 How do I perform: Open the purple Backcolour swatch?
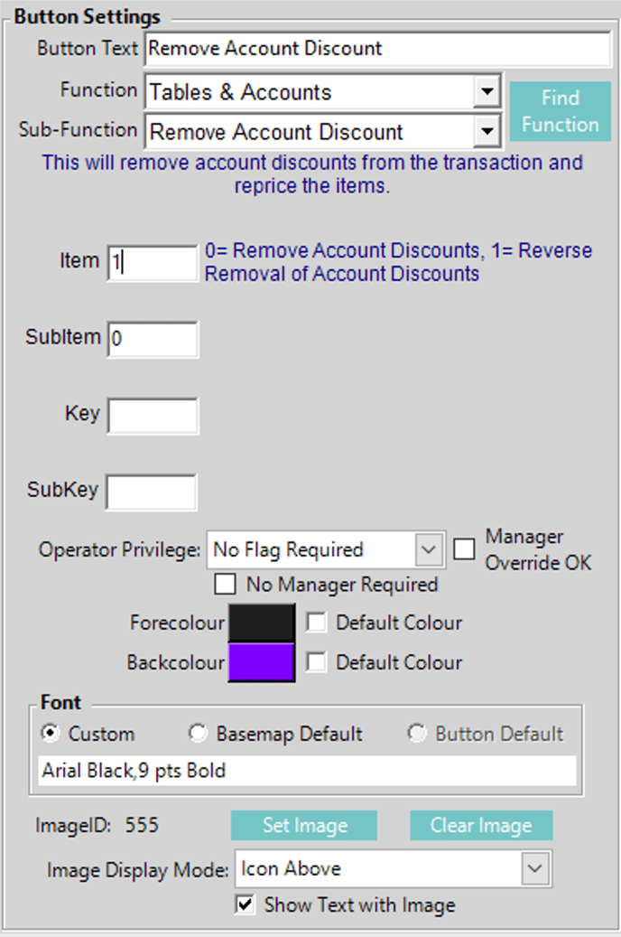click(262, 662)
